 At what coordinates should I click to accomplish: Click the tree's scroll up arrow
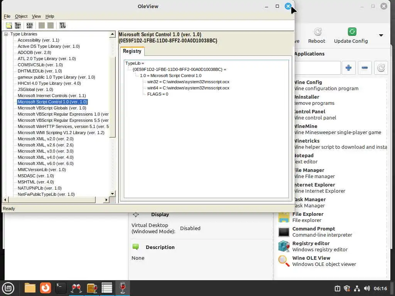click(113, 34)
